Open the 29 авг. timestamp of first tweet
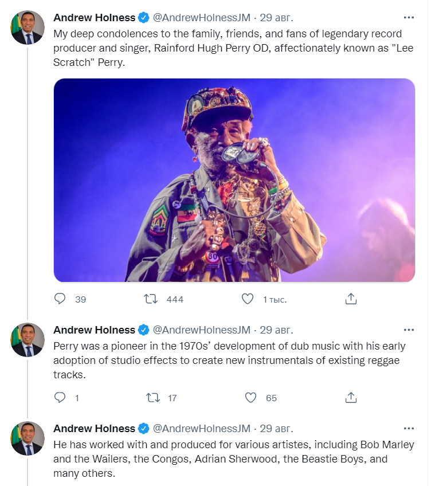The height and width of the screenshot is (486, 431). [276, 17]
